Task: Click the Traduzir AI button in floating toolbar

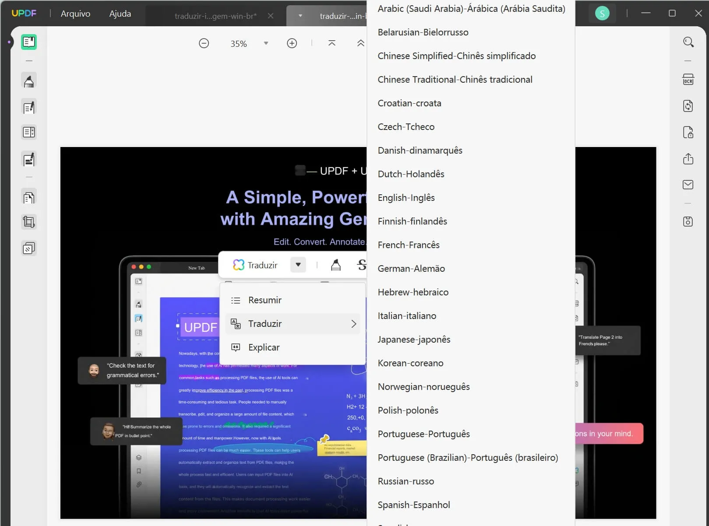Action: click(x=255, y=265)
